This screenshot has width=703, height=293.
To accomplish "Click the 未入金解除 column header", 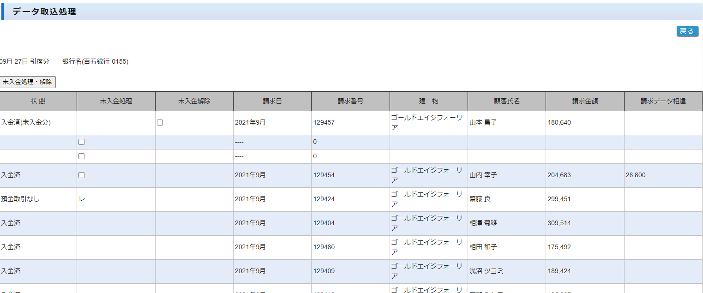I will tap(194, 101).
